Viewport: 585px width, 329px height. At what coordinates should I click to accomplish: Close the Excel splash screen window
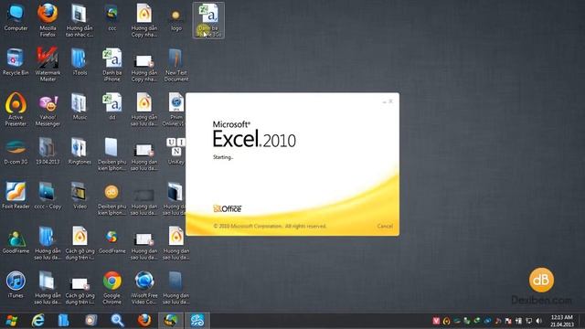point(390,101)
